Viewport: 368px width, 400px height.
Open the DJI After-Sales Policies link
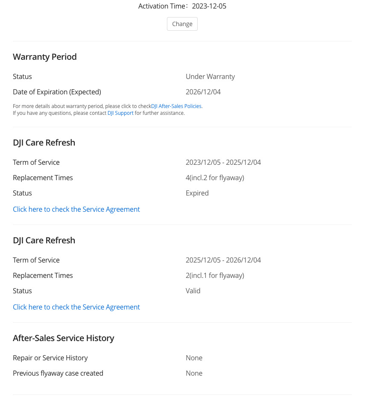(x=177, y=106)
